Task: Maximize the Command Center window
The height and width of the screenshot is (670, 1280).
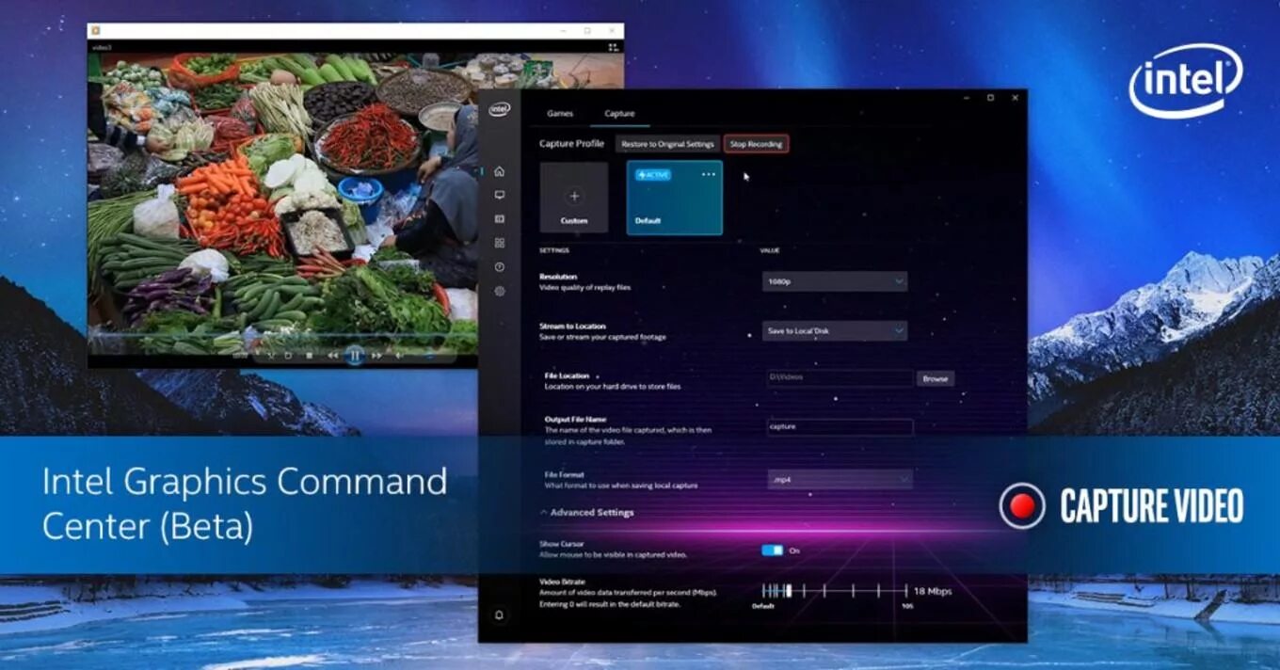Action: coord(990,98)
